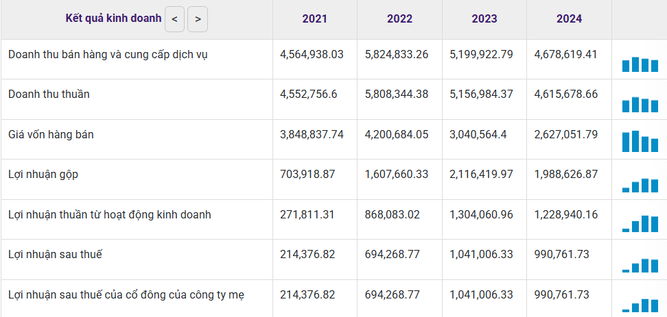Image resolution: width=667 pixels, height=317 pixels.
Task: Select the 2023 column header
Action: tap(484, 19)
